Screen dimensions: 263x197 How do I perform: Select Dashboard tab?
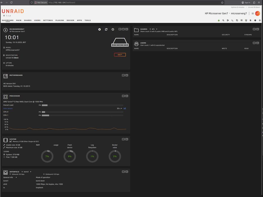[8, 20]
